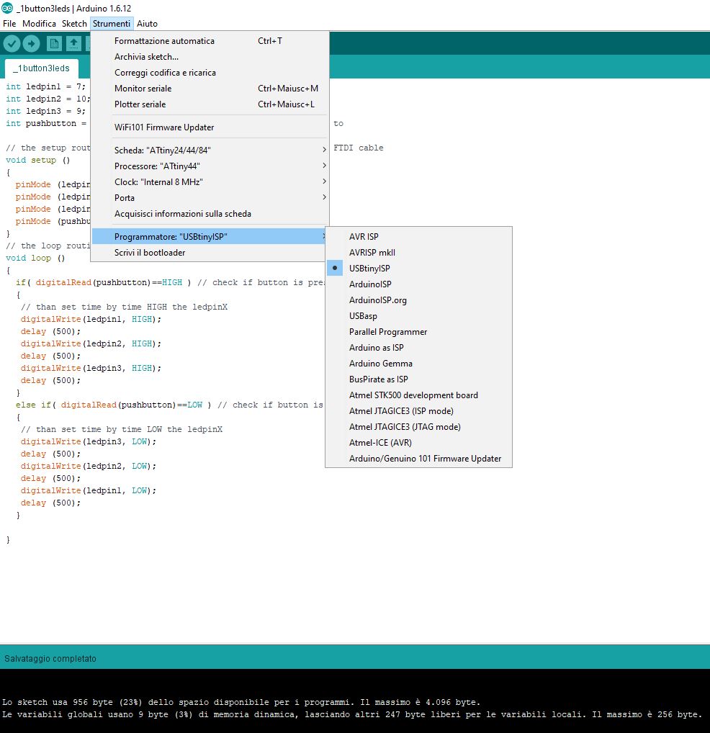
Task: Click the Upload arrow toolbar icon
Action: coord(31,44)
